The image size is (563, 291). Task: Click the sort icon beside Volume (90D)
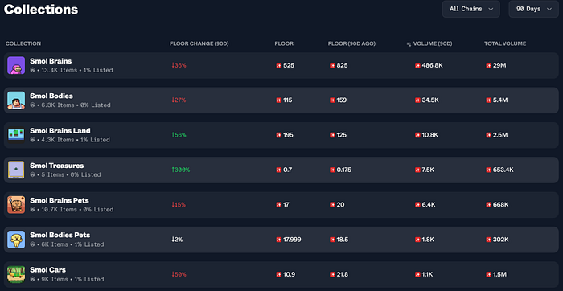[409, 43]
